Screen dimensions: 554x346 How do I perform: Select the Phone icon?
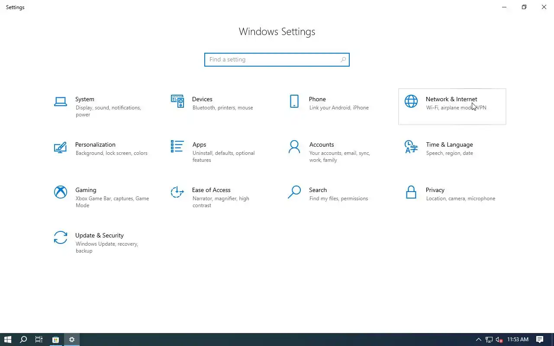294,101
